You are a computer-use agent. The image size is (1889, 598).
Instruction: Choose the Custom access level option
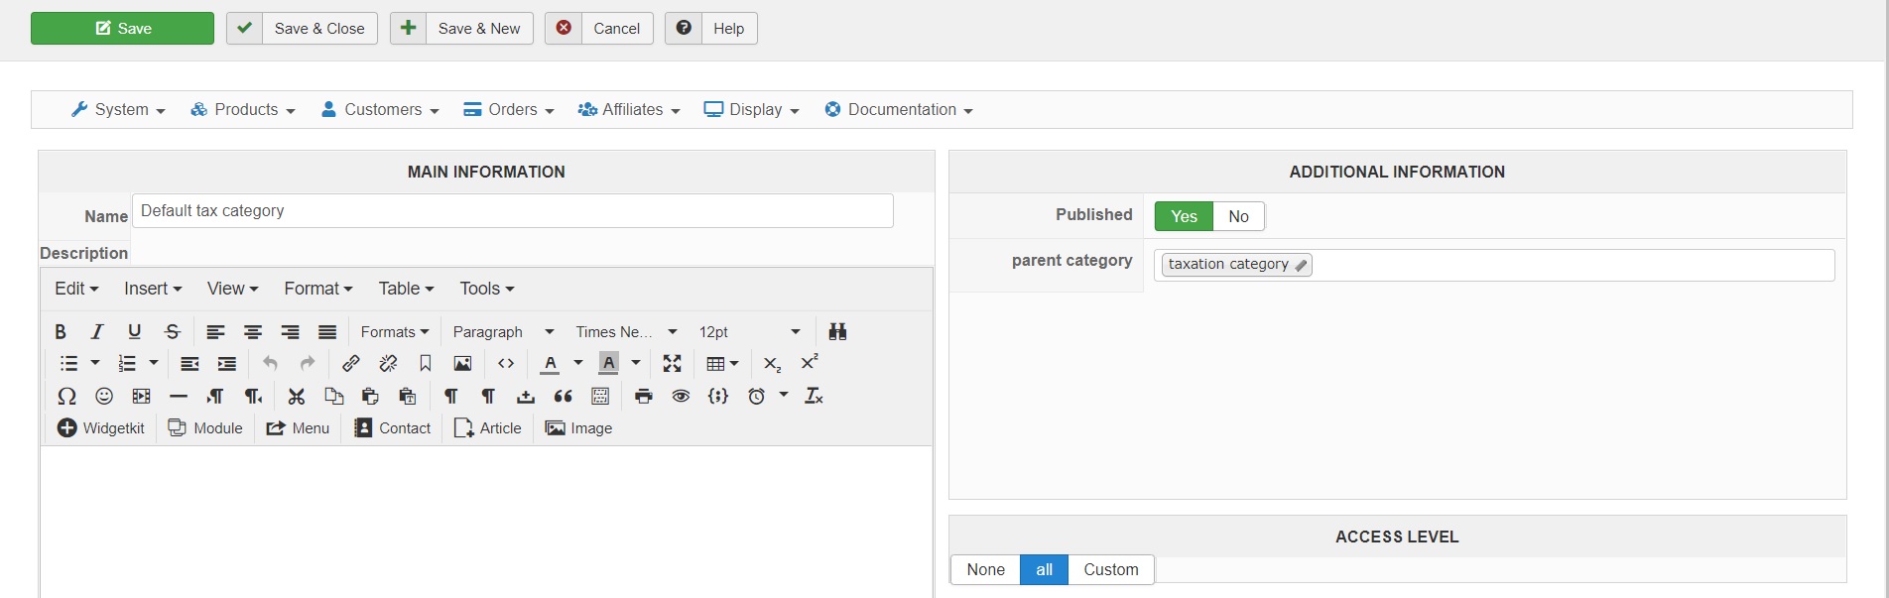pyautogui.click(x=1110, y=569)
